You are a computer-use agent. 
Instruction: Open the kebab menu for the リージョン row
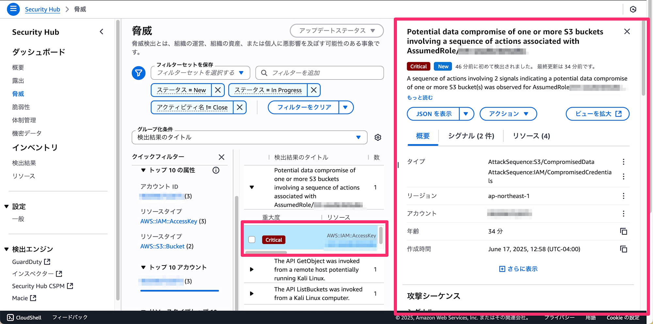tap(623, 196)
